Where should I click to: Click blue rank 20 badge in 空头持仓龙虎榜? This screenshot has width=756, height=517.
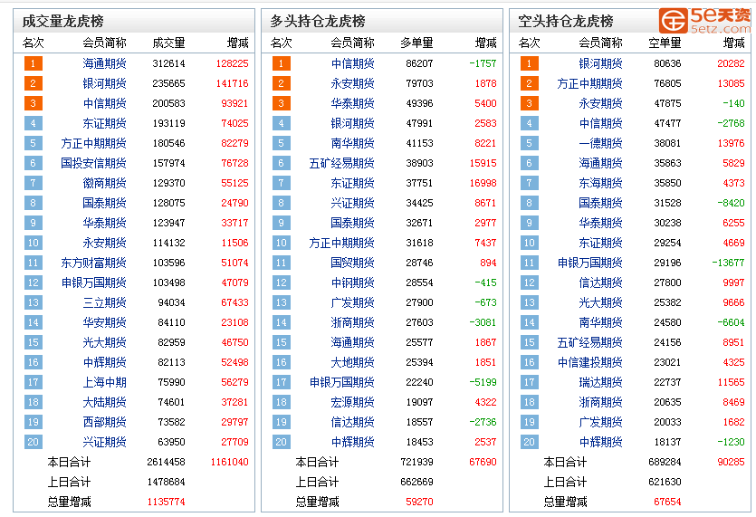(x=529, y=442)
